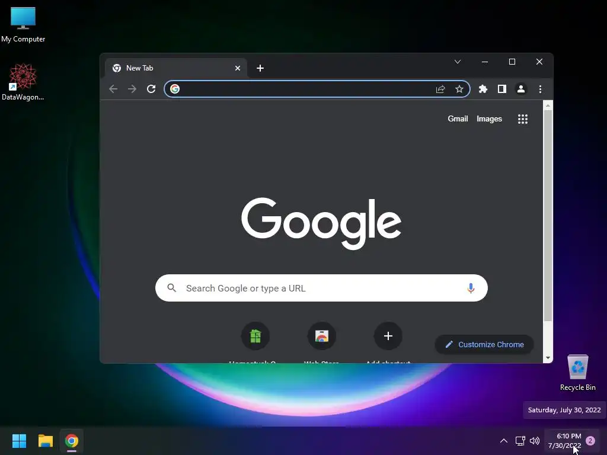Go back using Chrome's back arrow
Image resolution: width=607 pixels, height=455 pixels.
point(113,89)
